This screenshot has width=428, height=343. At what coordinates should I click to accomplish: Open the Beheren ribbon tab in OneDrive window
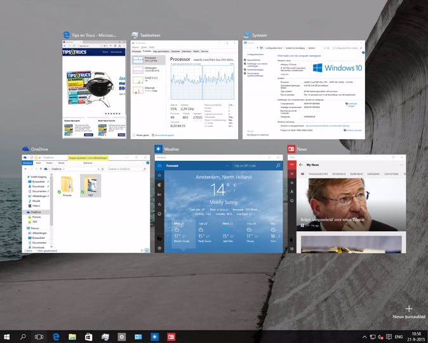[x=88, y=163]
